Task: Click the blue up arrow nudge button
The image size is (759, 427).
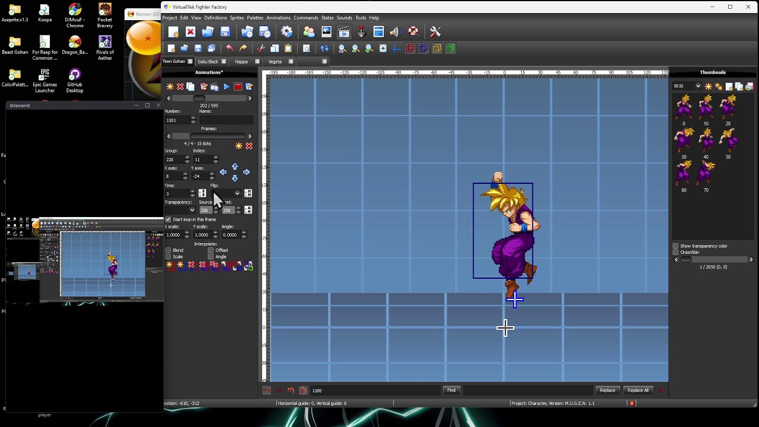Action: [235, 167]
